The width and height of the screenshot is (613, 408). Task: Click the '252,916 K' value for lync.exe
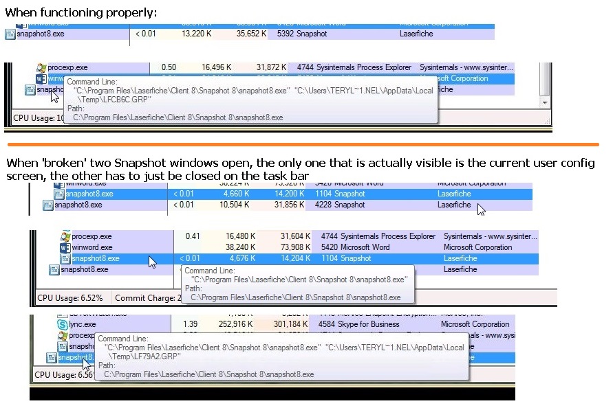235,324
